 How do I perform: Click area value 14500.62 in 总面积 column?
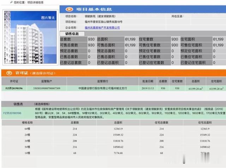click(118, 147)
